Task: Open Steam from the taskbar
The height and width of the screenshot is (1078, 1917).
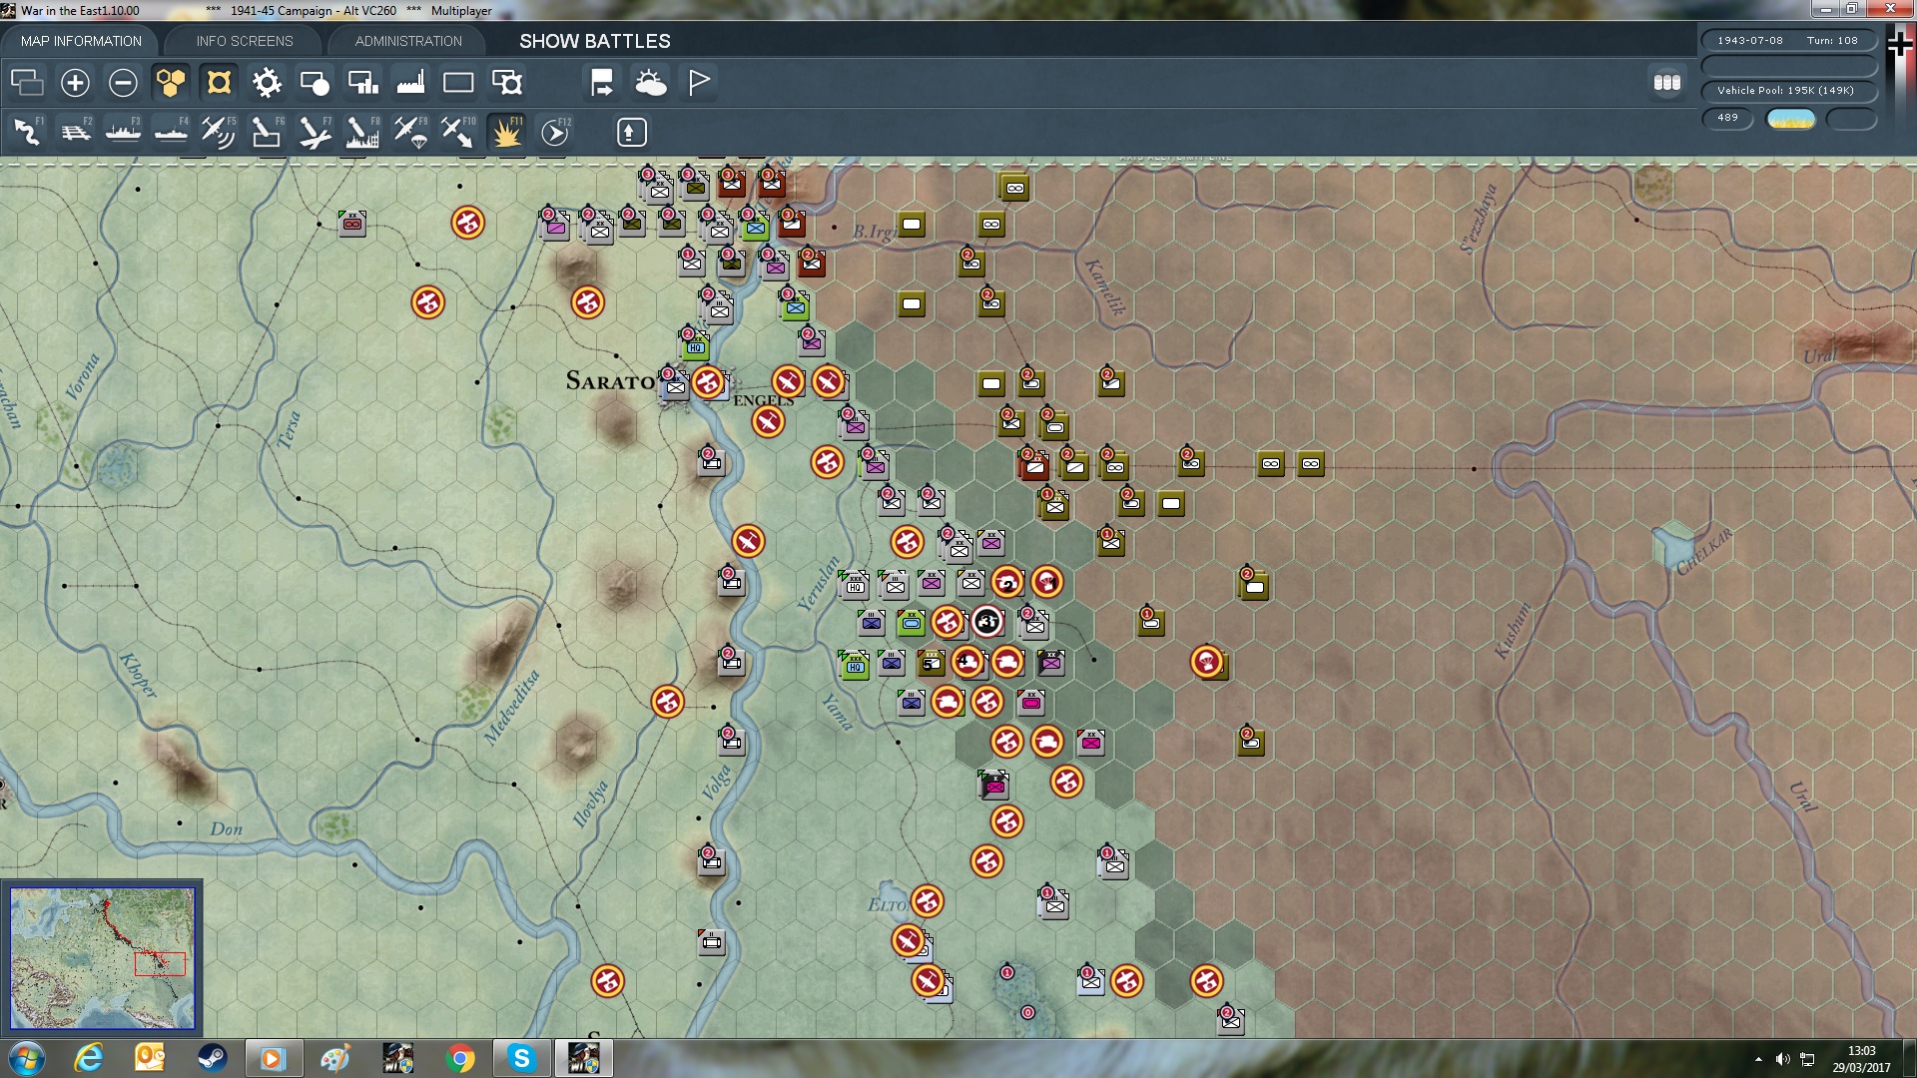Action: click(x=212, y=1058)
